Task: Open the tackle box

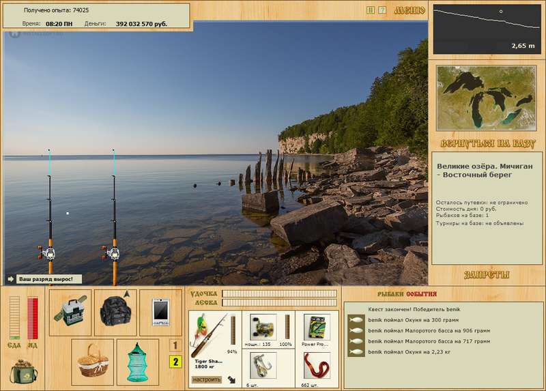Action: coord(72,312)
